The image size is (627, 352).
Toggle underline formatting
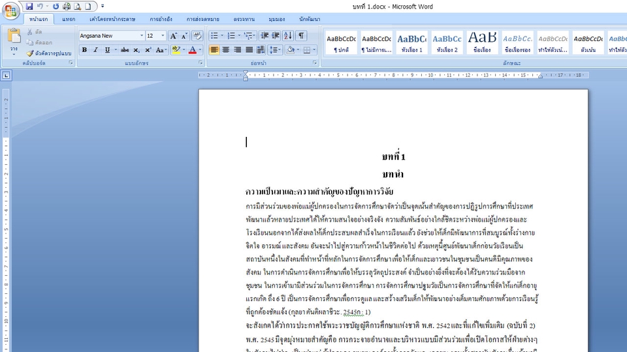coord(107,50)
